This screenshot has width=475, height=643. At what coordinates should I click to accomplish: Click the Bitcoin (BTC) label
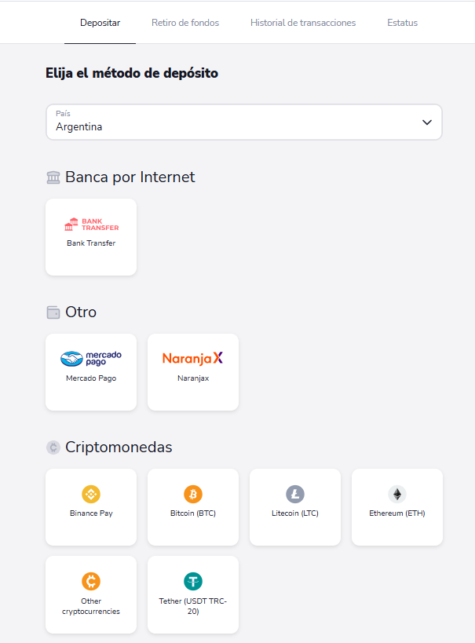[x=193, y=513]
